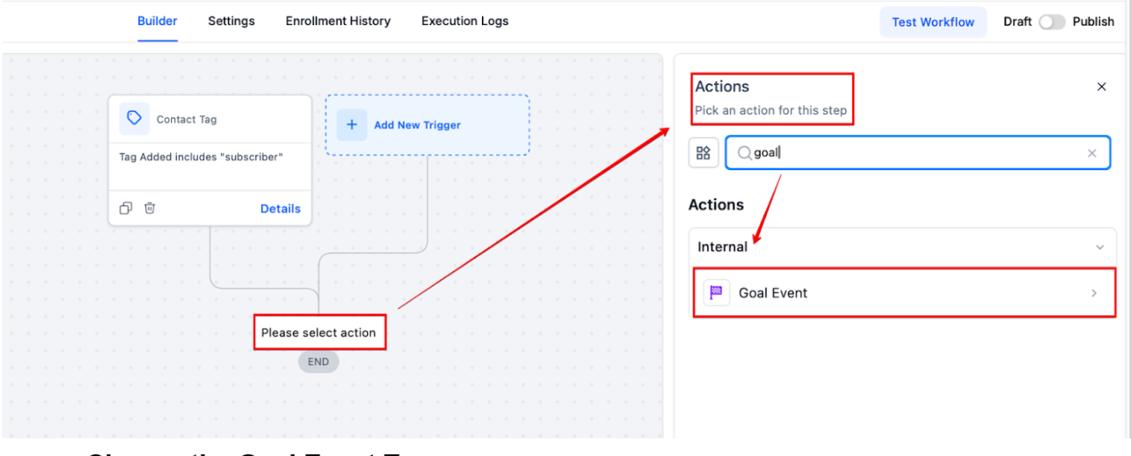
Task: Delete the Contact Tag trigger
Action: [149, 209]
